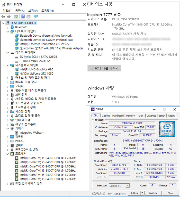Click the Intel Core i5 logo in CPU-Z
Screen dimensions: 180x197
pos(167,129)
